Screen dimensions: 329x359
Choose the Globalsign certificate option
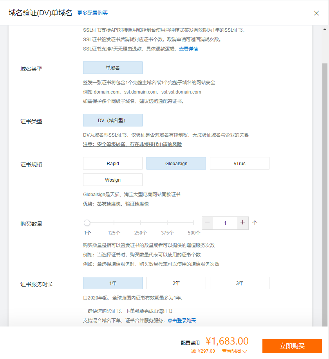(176, 163)
